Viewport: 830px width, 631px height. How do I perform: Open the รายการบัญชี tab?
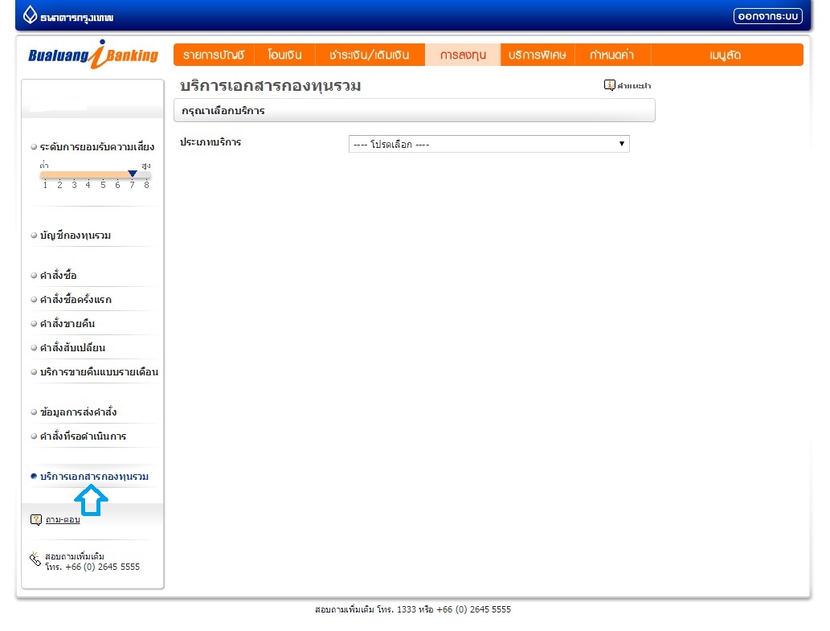coord(214,55)
